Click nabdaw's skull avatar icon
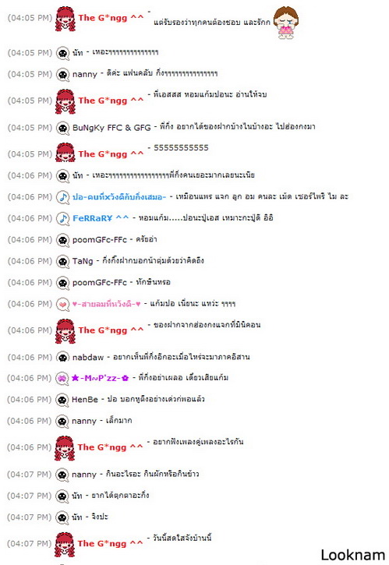The height and width of the screenshot is (565, 389). point(62,358)
